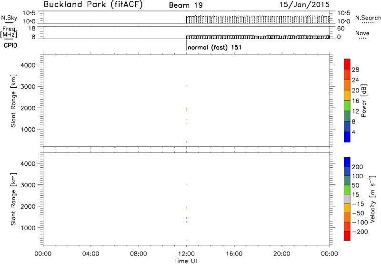
Task: Click the 'N.Search' legend label
Action: tap(368, 18)
